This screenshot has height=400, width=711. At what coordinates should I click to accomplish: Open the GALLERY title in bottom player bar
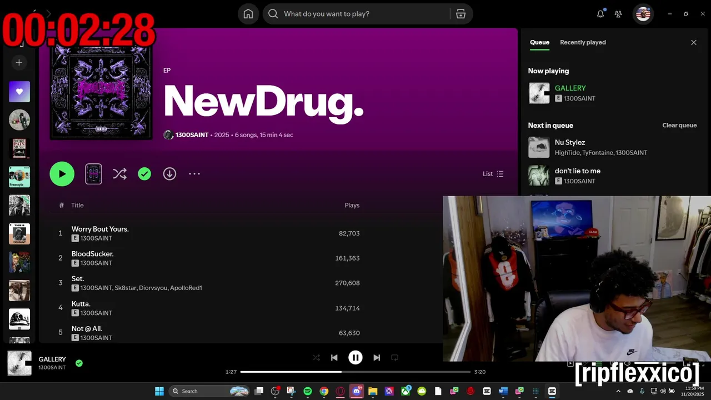[52, 359]
